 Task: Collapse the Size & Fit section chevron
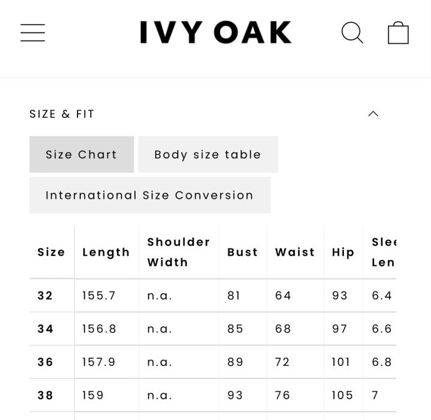(x=373, y=114)
